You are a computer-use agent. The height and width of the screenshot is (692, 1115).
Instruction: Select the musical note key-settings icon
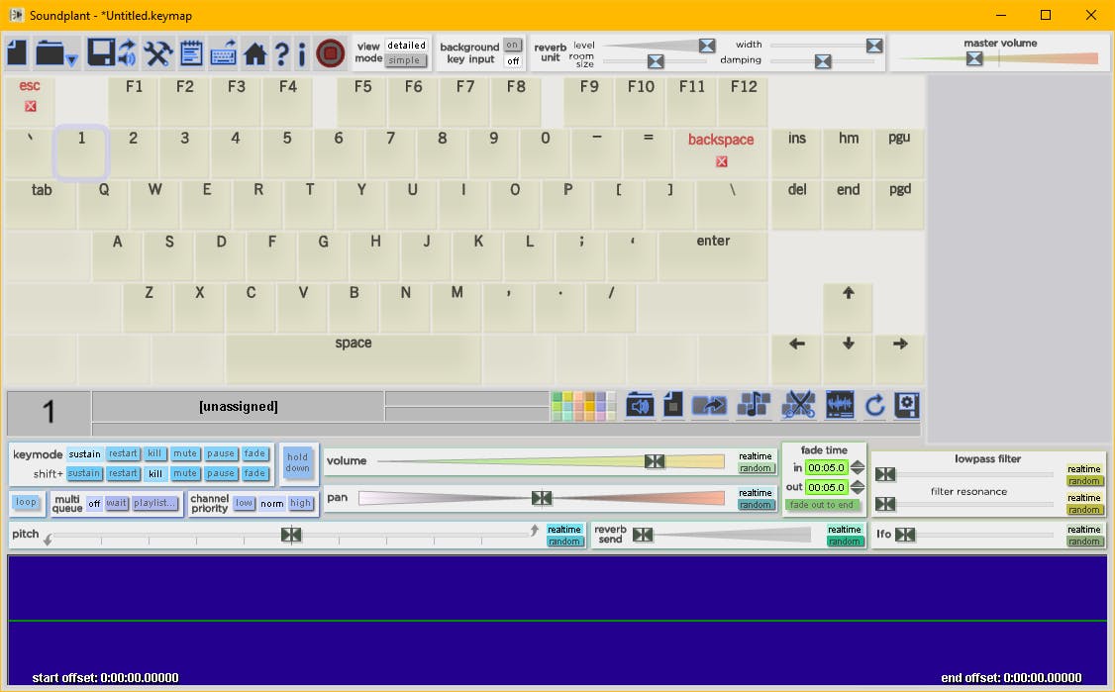click(755, 405)
